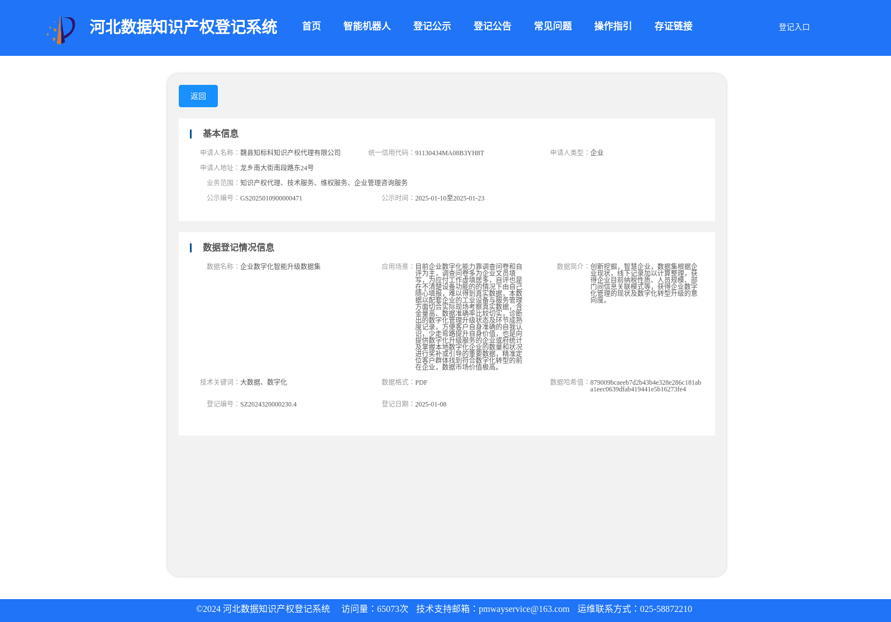Click the 数据简介 description paragraph

(x=644, y=283)
